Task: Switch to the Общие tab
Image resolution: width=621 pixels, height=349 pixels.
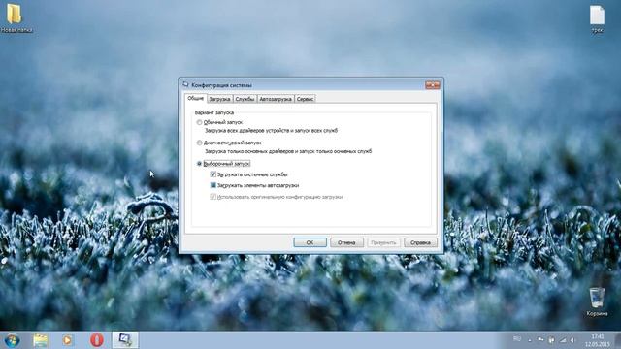Action: click(196, 98)
